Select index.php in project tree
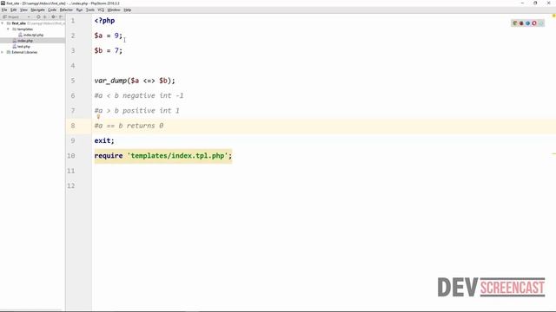Viewport: 556px width, 312px height. (25, 41)
